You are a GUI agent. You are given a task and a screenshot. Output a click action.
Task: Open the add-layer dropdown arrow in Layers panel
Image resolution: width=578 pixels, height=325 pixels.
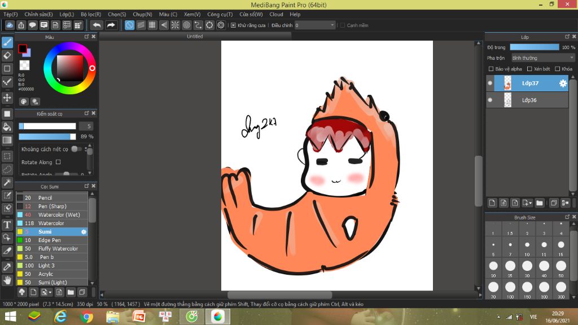(530, 203)
